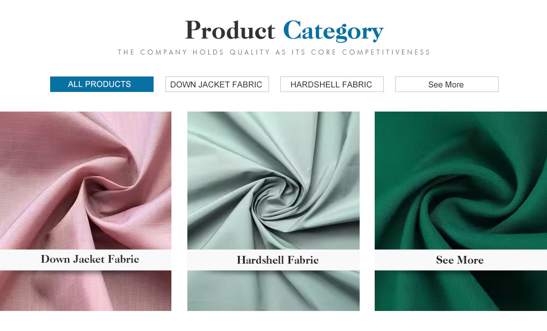This screenshot has height=331, width=547.
Task: Click mint fabric strip below Hardshell caption
Action: click(x=273, y=290)
